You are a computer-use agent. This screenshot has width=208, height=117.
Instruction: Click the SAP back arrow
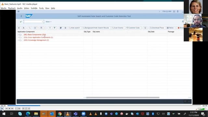coord(21,16)
